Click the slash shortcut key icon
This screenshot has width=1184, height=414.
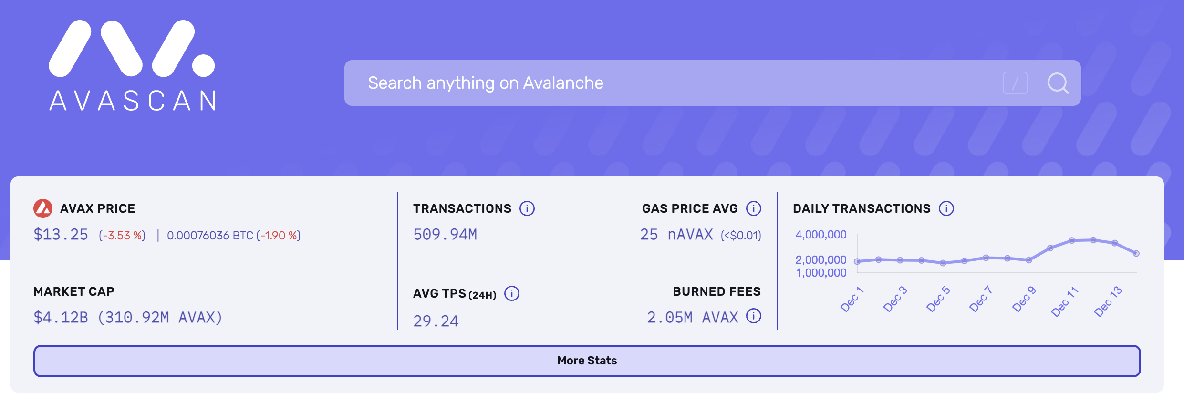pyautogui.click(x=1015, y=83)
